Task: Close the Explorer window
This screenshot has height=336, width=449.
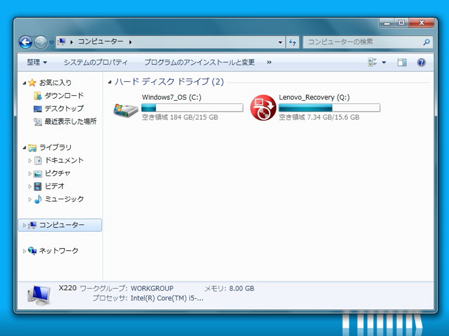Action: tap(422, 23)
